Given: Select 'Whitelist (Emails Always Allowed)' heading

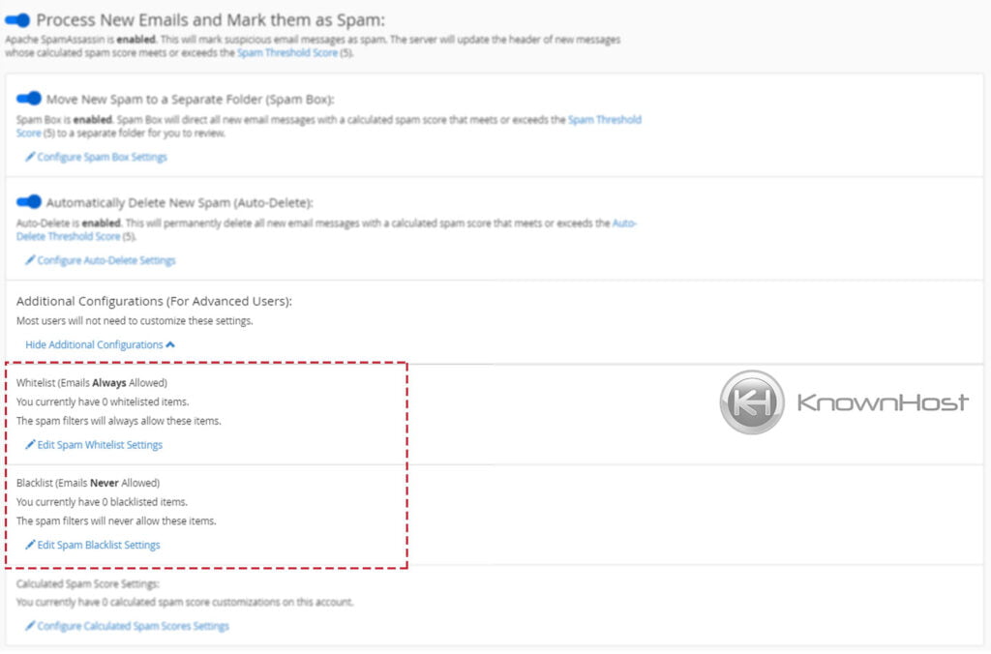Looking at the screenshot, I should pos(92,383).
